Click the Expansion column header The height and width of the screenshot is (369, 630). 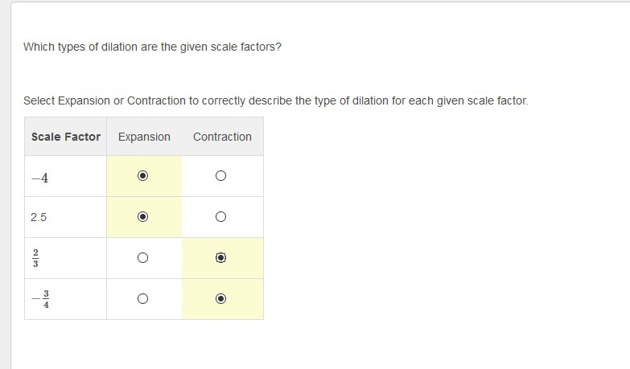click(x=144, y=137)
